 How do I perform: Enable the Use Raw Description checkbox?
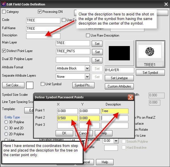coord(88,35)
